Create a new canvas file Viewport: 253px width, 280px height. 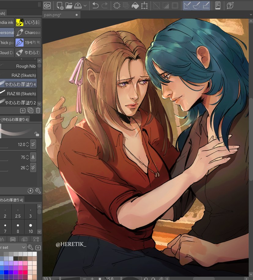point(60,6)
